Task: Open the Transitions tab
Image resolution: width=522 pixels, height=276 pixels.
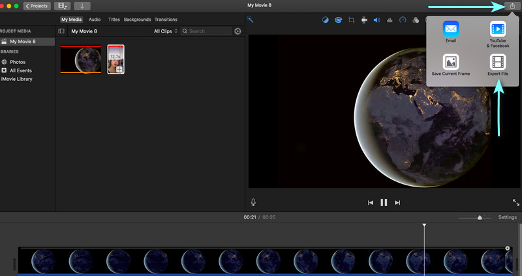Action: (x=166, y=20)
